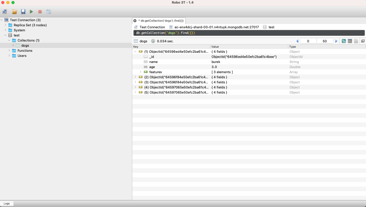The image size is (366, 207).
Task: Switch results to table view mode
Action: pos(350,41)
